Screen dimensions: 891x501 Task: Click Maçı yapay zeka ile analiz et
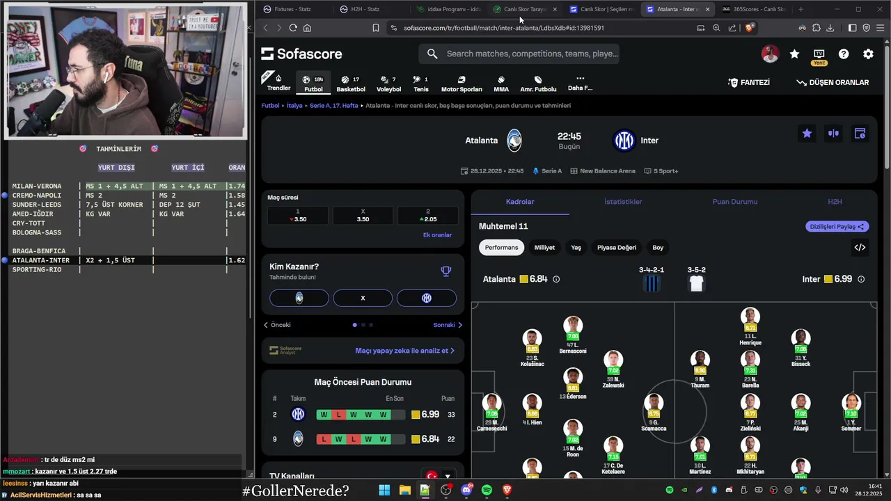tap(404, 351)
